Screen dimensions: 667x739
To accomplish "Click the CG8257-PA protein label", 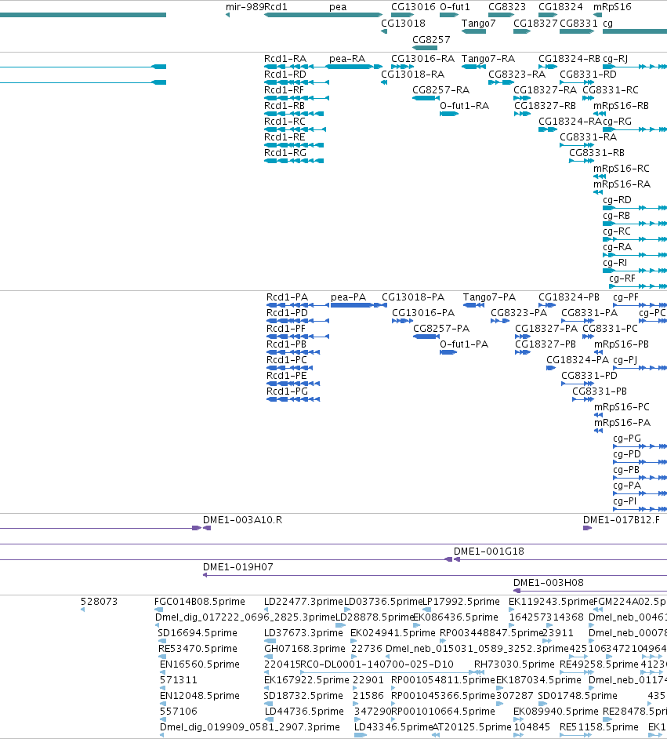I will tap(441, 329).
